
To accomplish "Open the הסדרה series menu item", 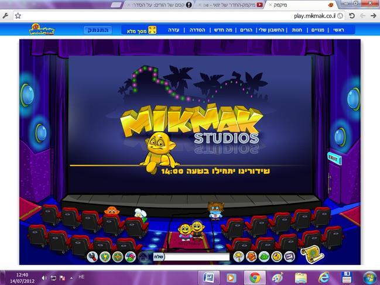I will point(197,30).
